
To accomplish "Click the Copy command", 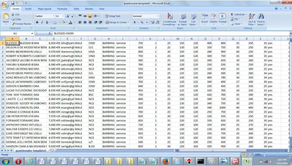I will click(x=16, y=19).
